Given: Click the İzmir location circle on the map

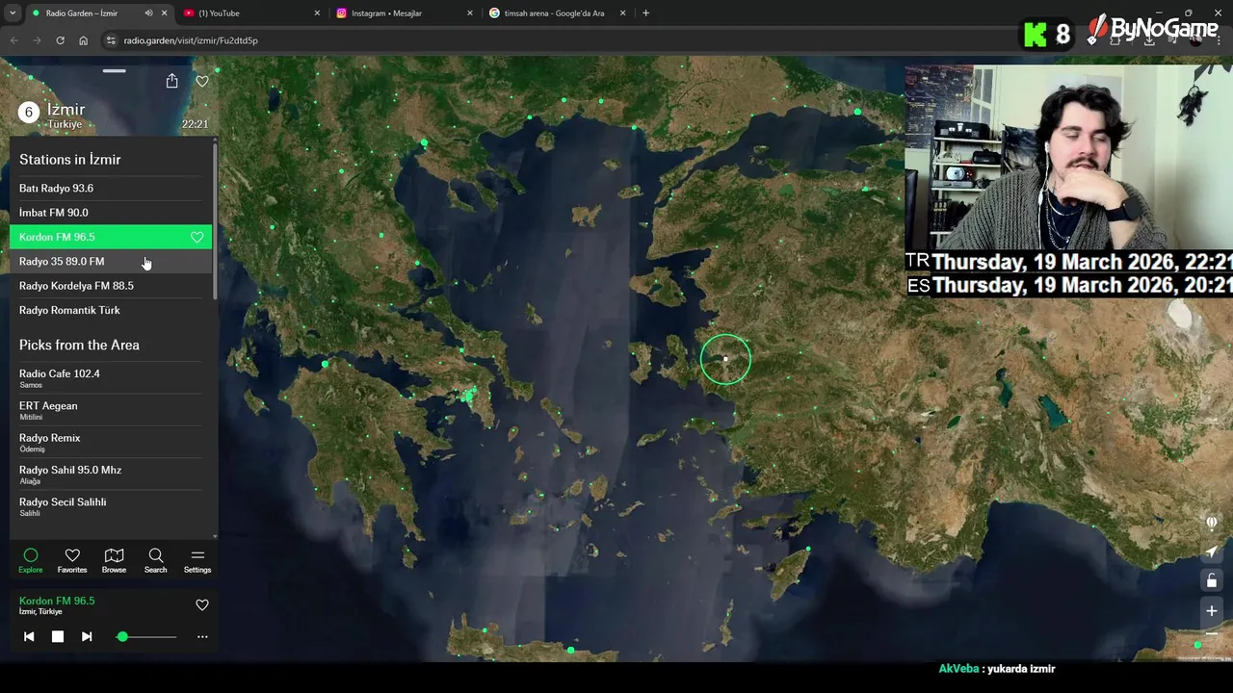Looking at the screenshot, I should tap(725, 359).
